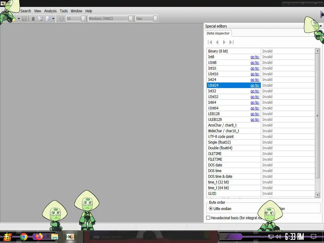This screenshot has width=324, height=243.
Task: Select the time_t (32 bit) row
Action: (x=261, y=182)
